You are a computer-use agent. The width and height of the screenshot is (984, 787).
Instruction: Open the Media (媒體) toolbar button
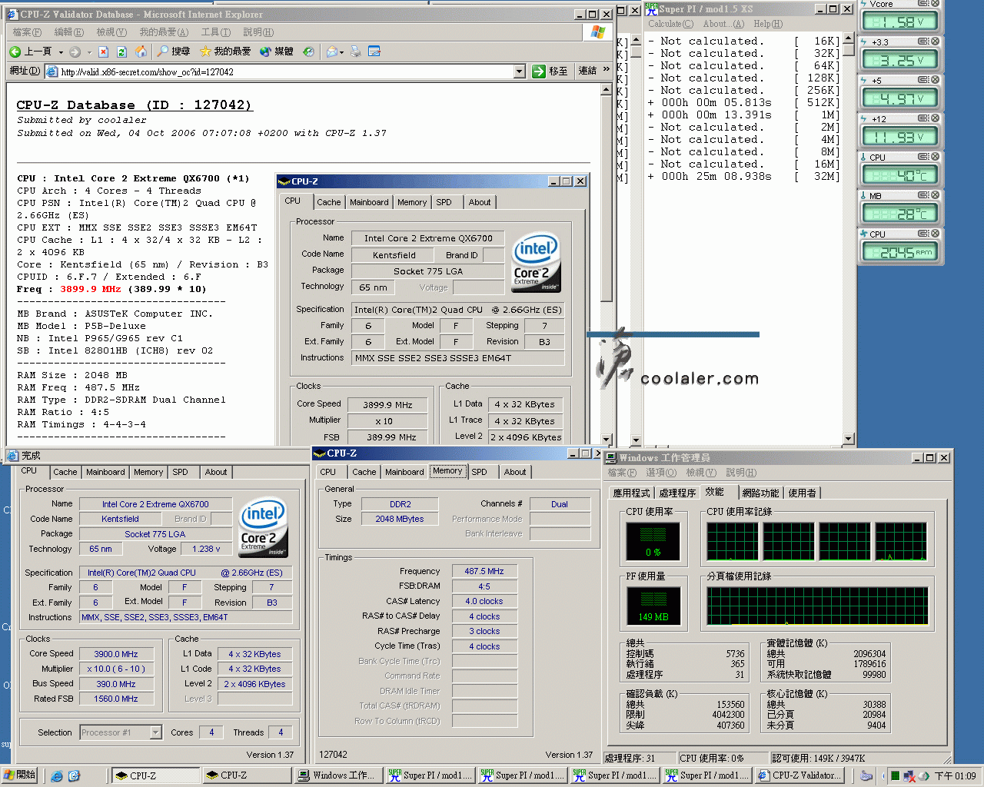pyautogui.click(x=277, y=51)
